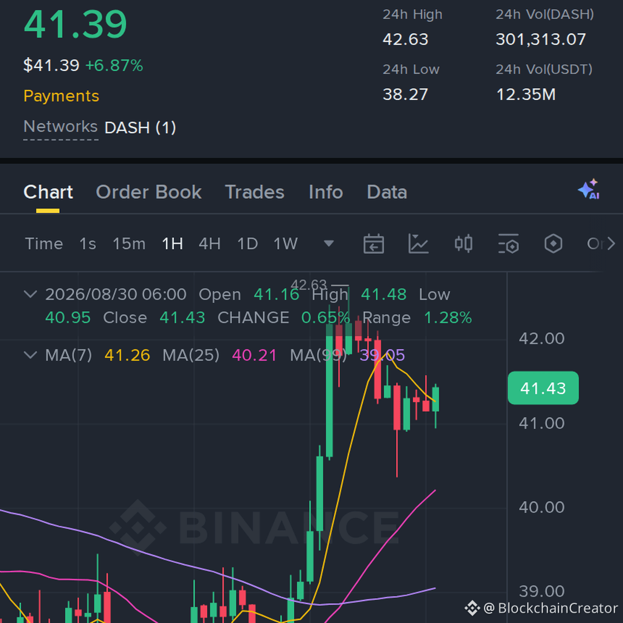This screenshot has width=623, height=623.
Task: Click the +6.87% change percentage
Action: pos(114,66)
